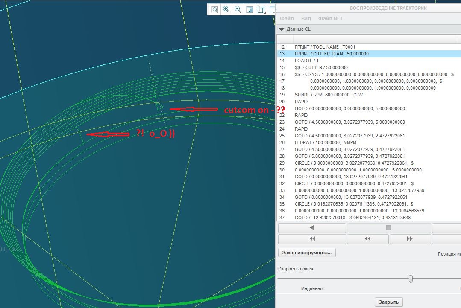This screenshot has width=461, height=308.
Task: Click the Refit zoom-to-fit icon
Action: (x=215, y=9)
